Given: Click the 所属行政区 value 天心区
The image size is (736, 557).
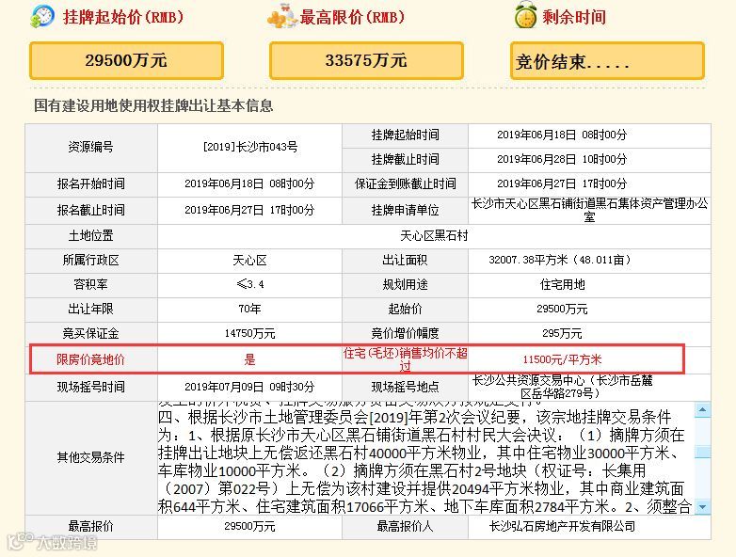Looking at the screenshot, I should [249, 261].
